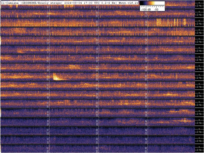
Task: Click the 07:30 time marker label
Action: [x=97, y=86]
